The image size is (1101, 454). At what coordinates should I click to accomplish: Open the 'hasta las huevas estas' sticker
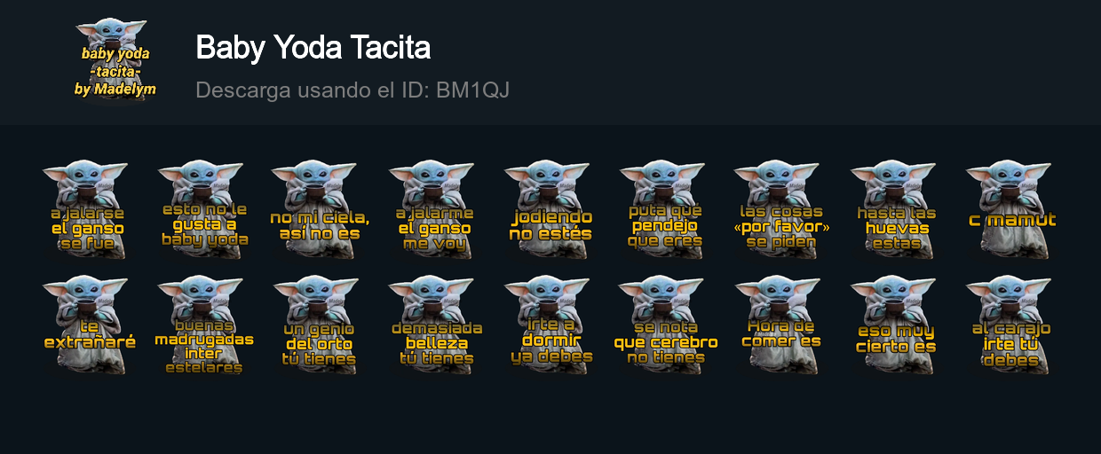click(x=895, y=209)
